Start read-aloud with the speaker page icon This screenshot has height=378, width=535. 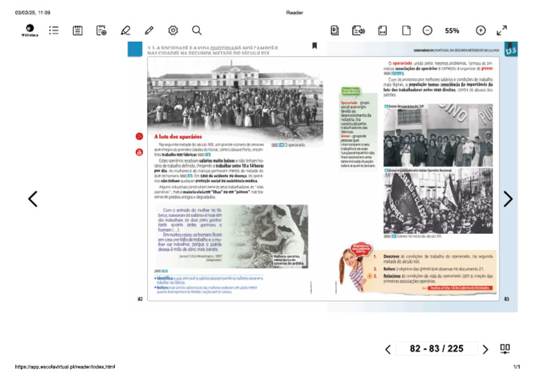point(358,31)
